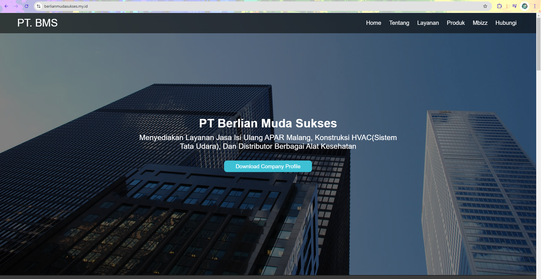Screen dimensions: 541x279
Task: Open the Chrome profile avatar
Action: point(525,6)
